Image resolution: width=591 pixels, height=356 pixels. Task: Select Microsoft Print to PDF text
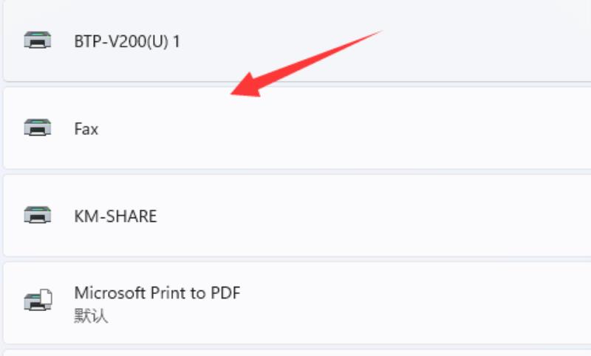[x=157, y=293]
